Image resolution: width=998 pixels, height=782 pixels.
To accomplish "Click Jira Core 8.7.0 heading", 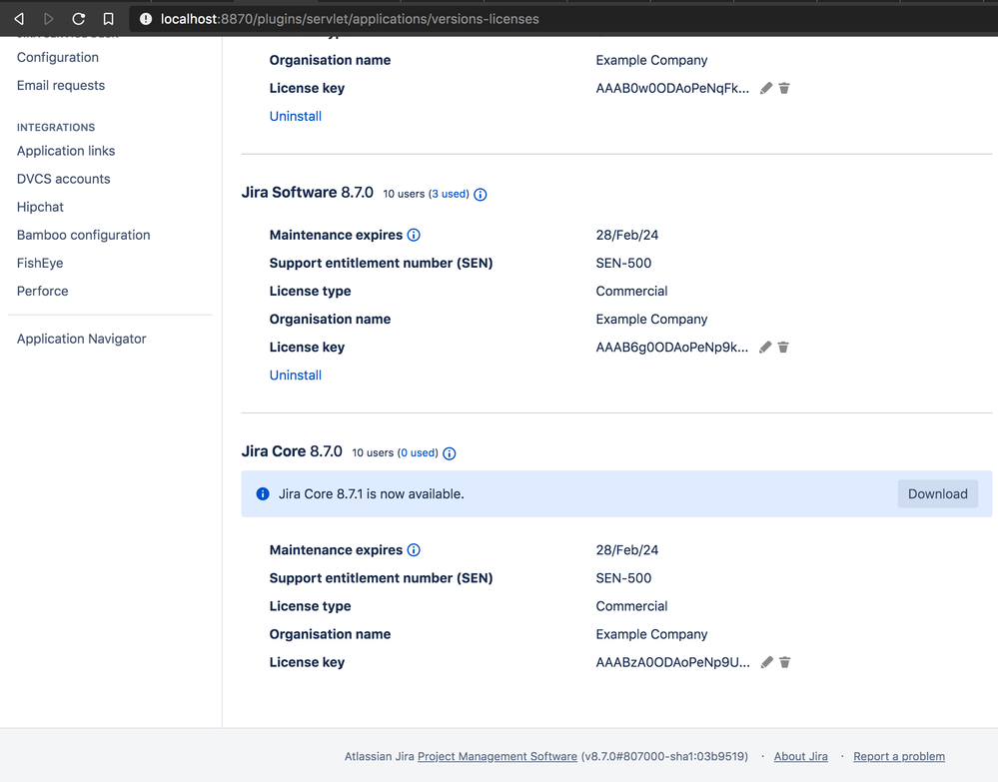I will pos(292,451).
